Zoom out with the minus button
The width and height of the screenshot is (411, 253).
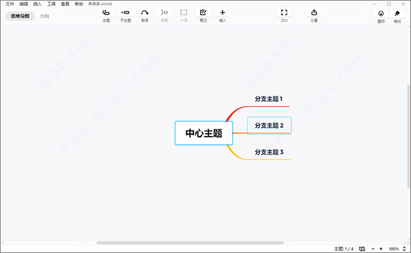click(373, 249)
